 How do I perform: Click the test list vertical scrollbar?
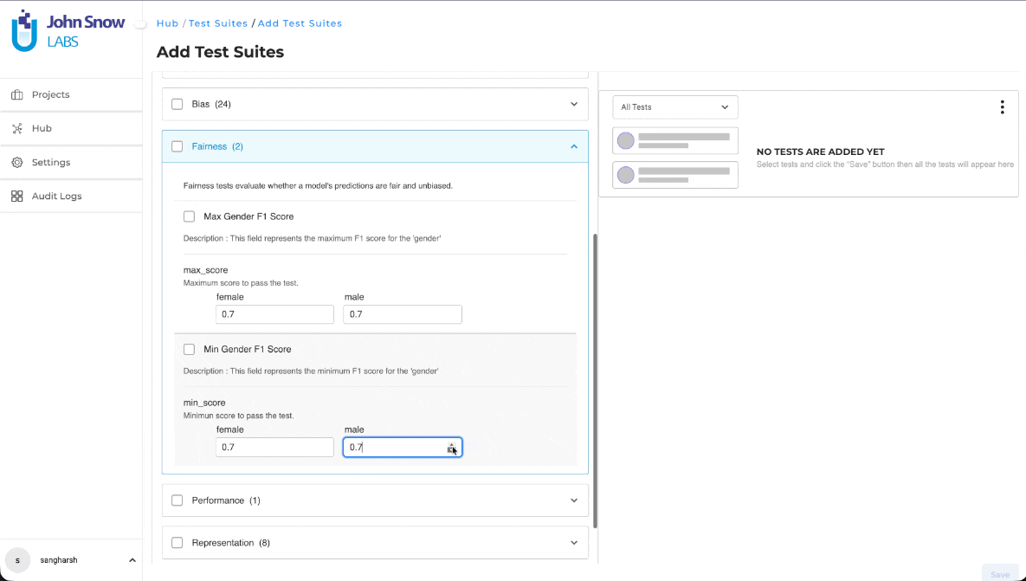(x=595, y=381)
